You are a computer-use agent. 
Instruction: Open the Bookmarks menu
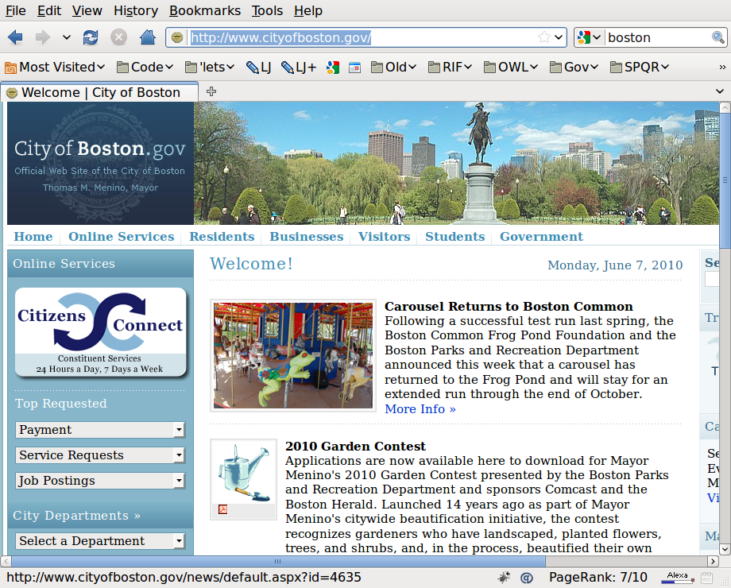point(204,10)
